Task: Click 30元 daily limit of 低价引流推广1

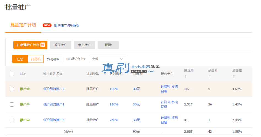Action: (x=136, y=104)
